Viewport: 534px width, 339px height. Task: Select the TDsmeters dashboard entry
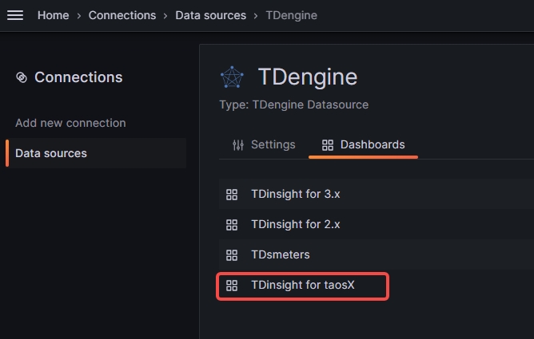pyautogui.click(x=280, y=254)
